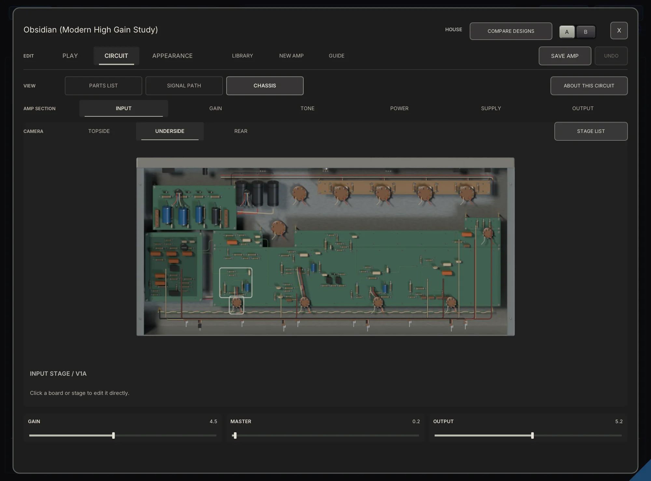The width and height of the screenshot is (651, 481).
Task: Set camera to TOPSIDE
Action: (99, 131)
